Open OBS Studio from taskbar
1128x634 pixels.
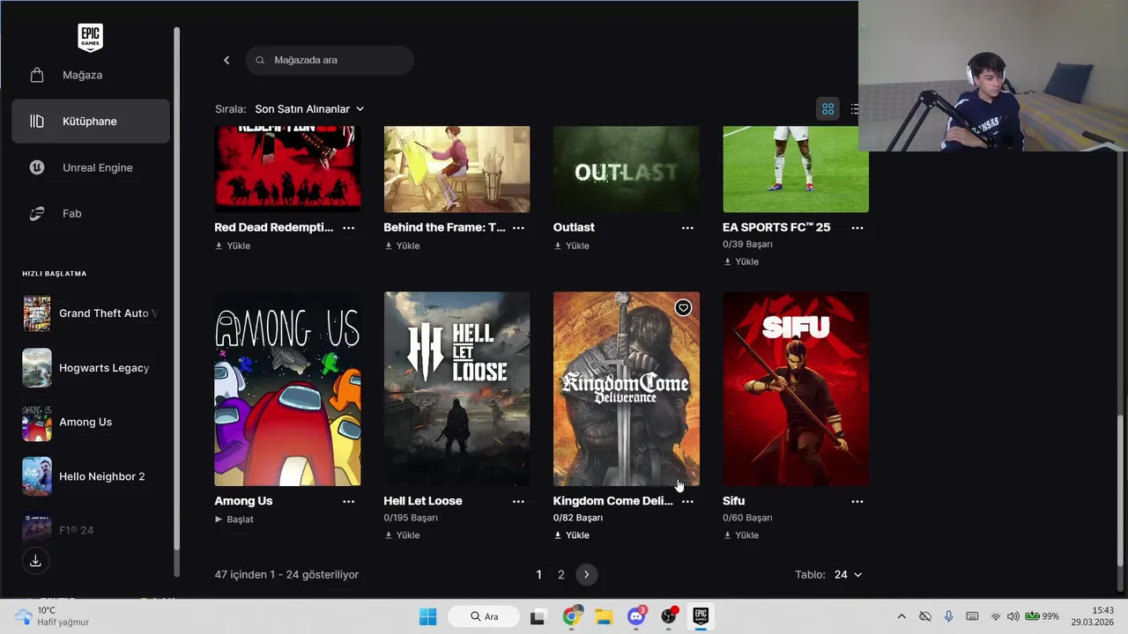(669, 616)
